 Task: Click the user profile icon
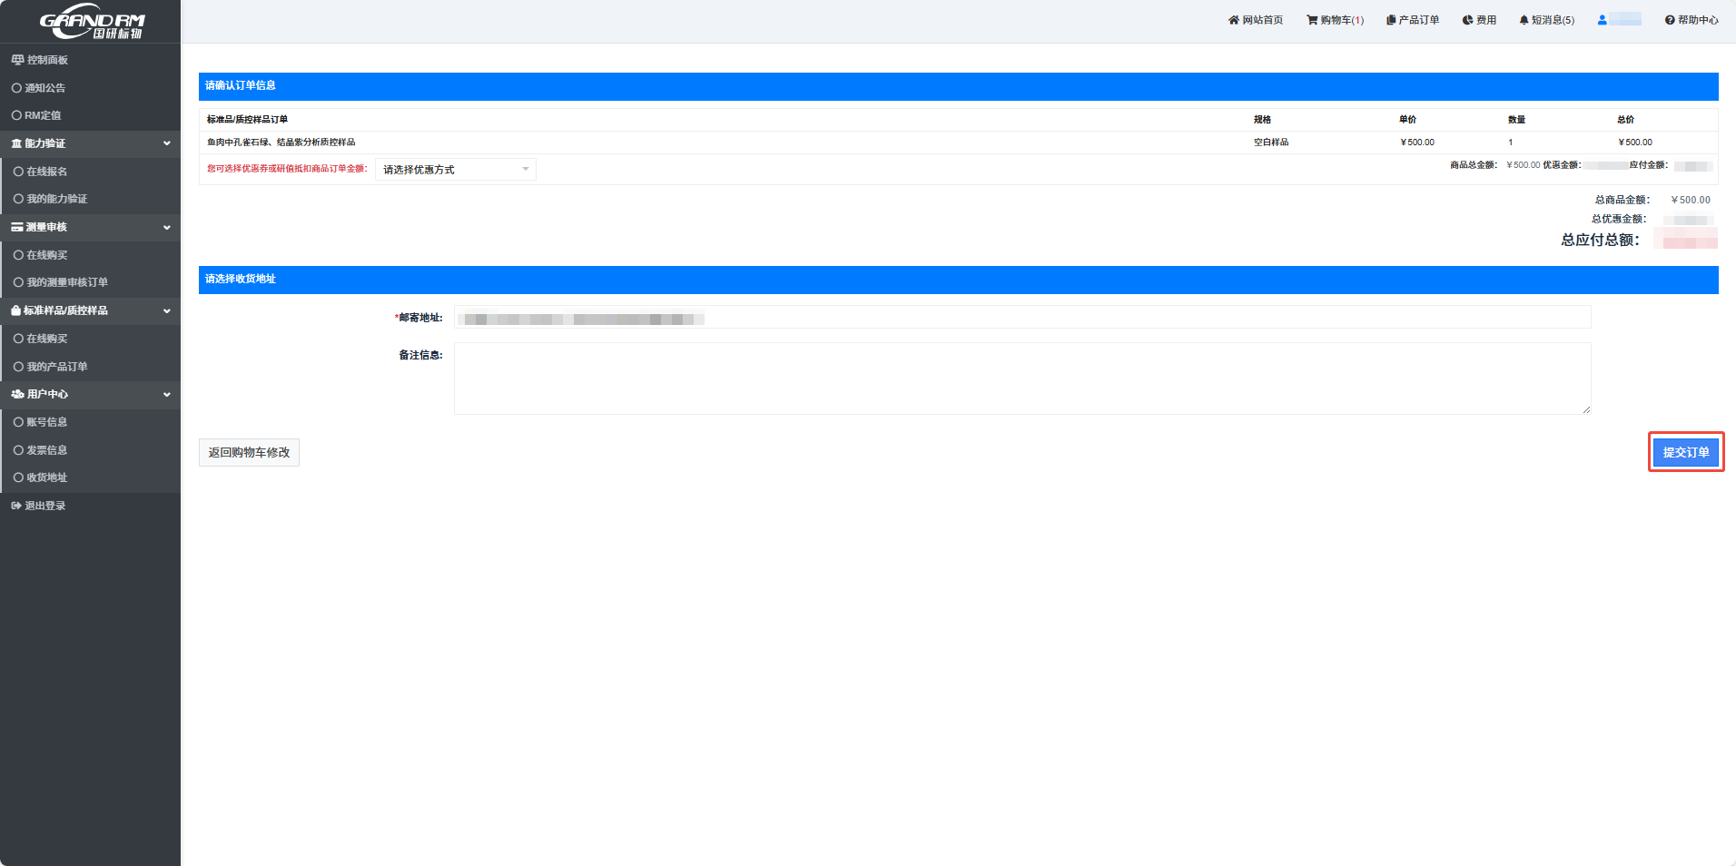[x=1603, y=20]
